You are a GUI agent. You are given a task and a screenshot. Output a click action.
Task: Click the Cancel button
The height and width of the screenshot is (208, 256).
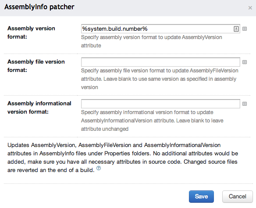pos(238,197)
